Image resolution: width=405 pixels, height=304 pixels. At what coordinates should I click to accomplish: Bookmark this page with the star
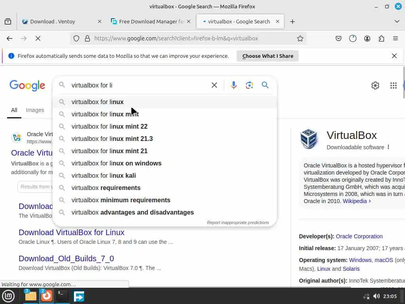pos(300,38)
